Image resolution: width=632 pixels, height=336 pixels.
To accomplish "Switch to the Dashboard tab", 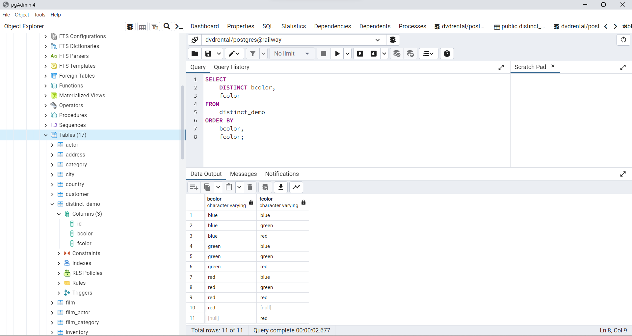I will point(205,26).
